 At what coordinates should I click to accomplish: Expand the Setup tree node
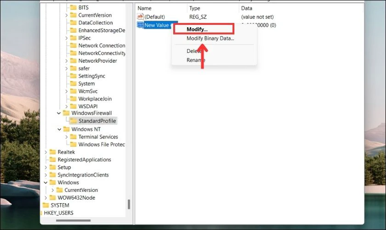(45, 167)
